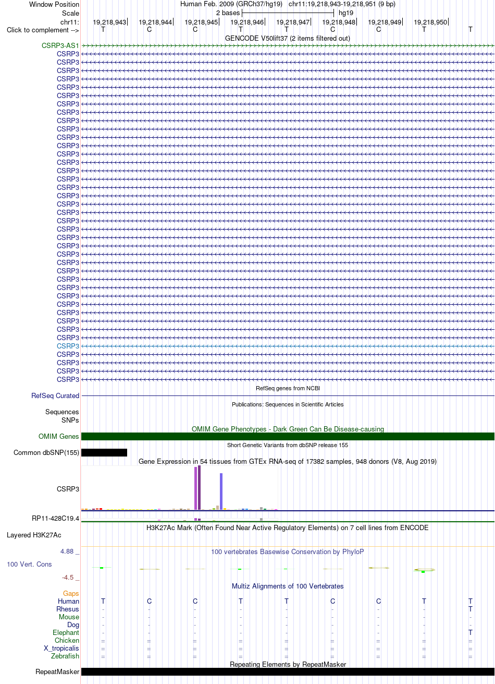Screen dimensions: 495x684
Task: Open Multiz Alignments of 100 Vertebrates title
Action: pos(288,586)
